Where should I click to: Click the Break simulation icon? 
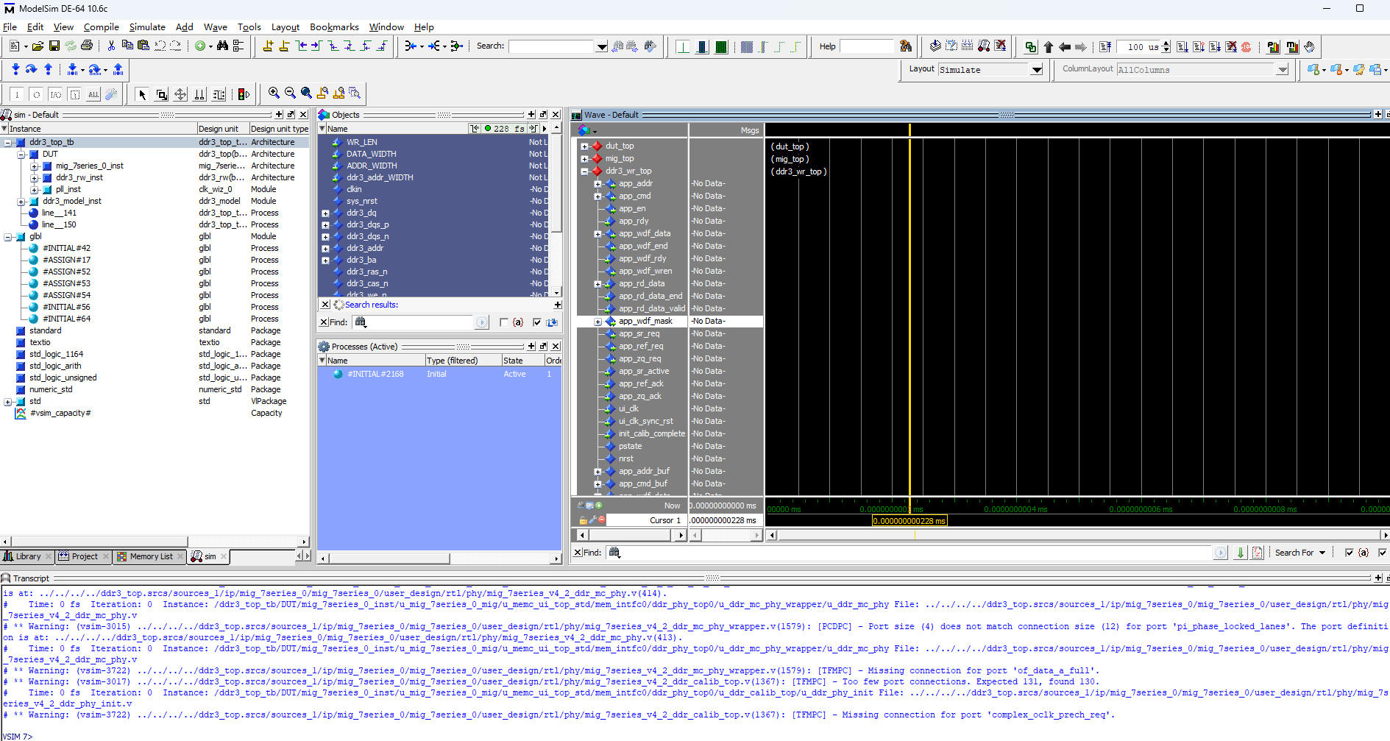[1231, 46]
